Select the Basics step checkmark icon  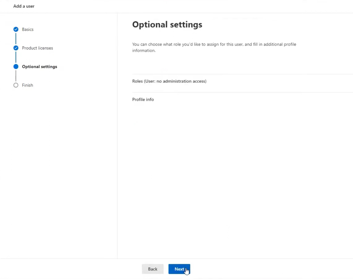coord(16,29)
